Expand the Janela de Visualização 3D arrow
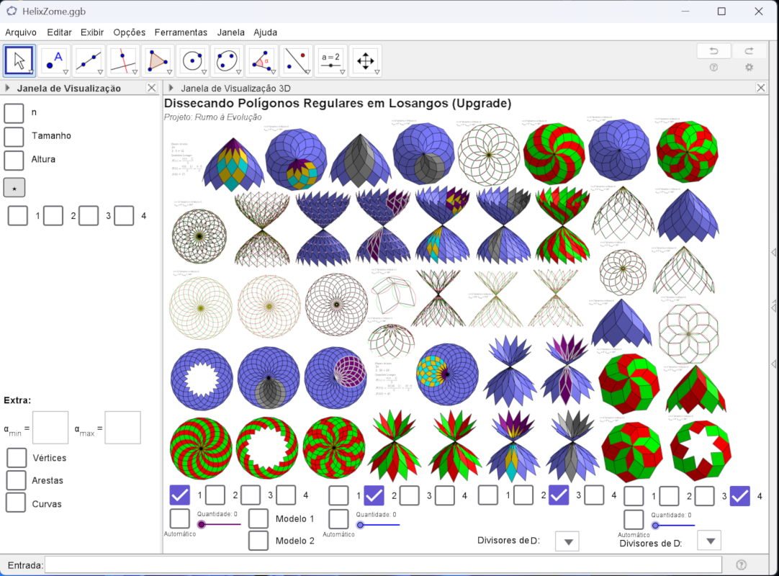This screenshot has width=779, height=576. pos(171,89)
